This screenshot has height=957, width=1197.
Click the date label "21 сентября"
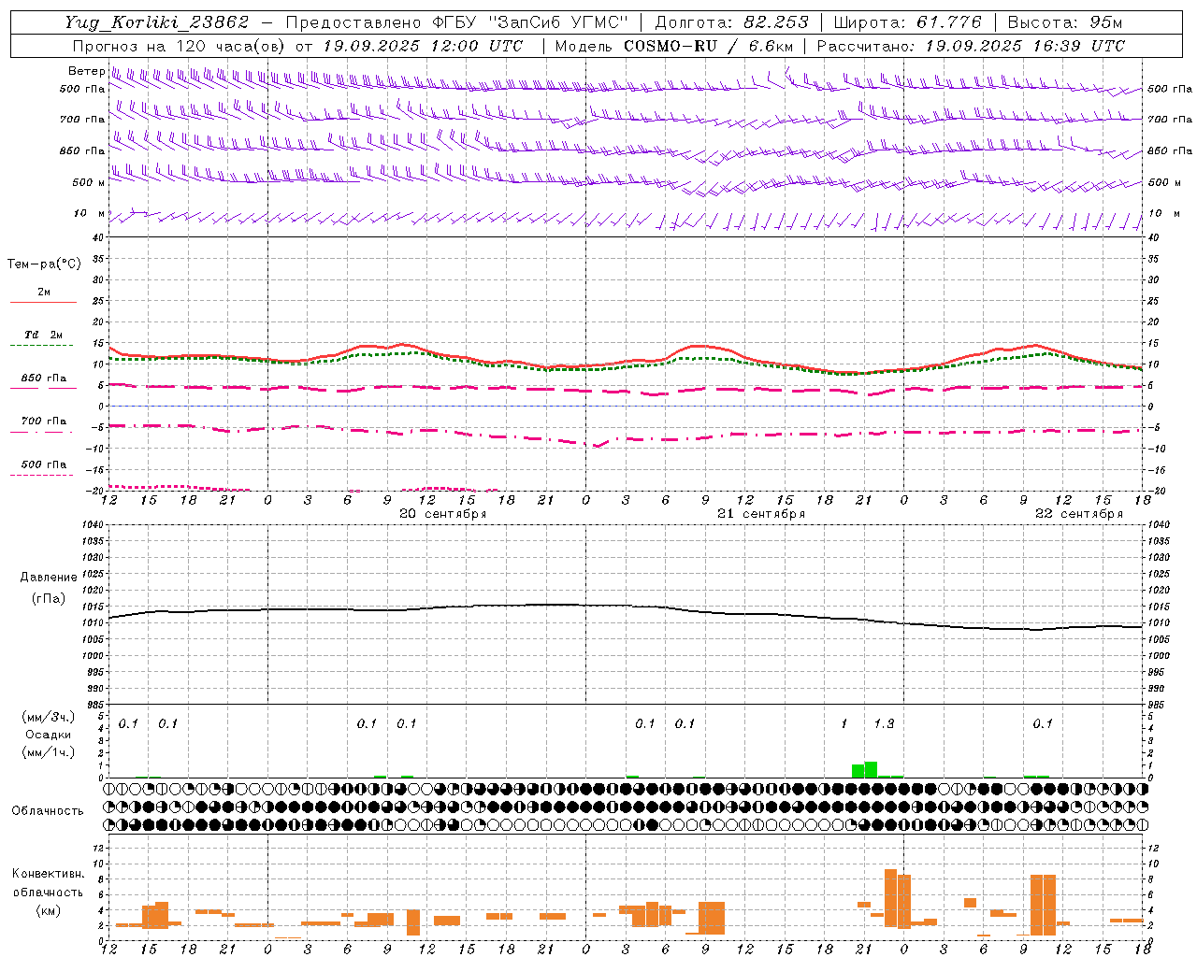(761, 514)
